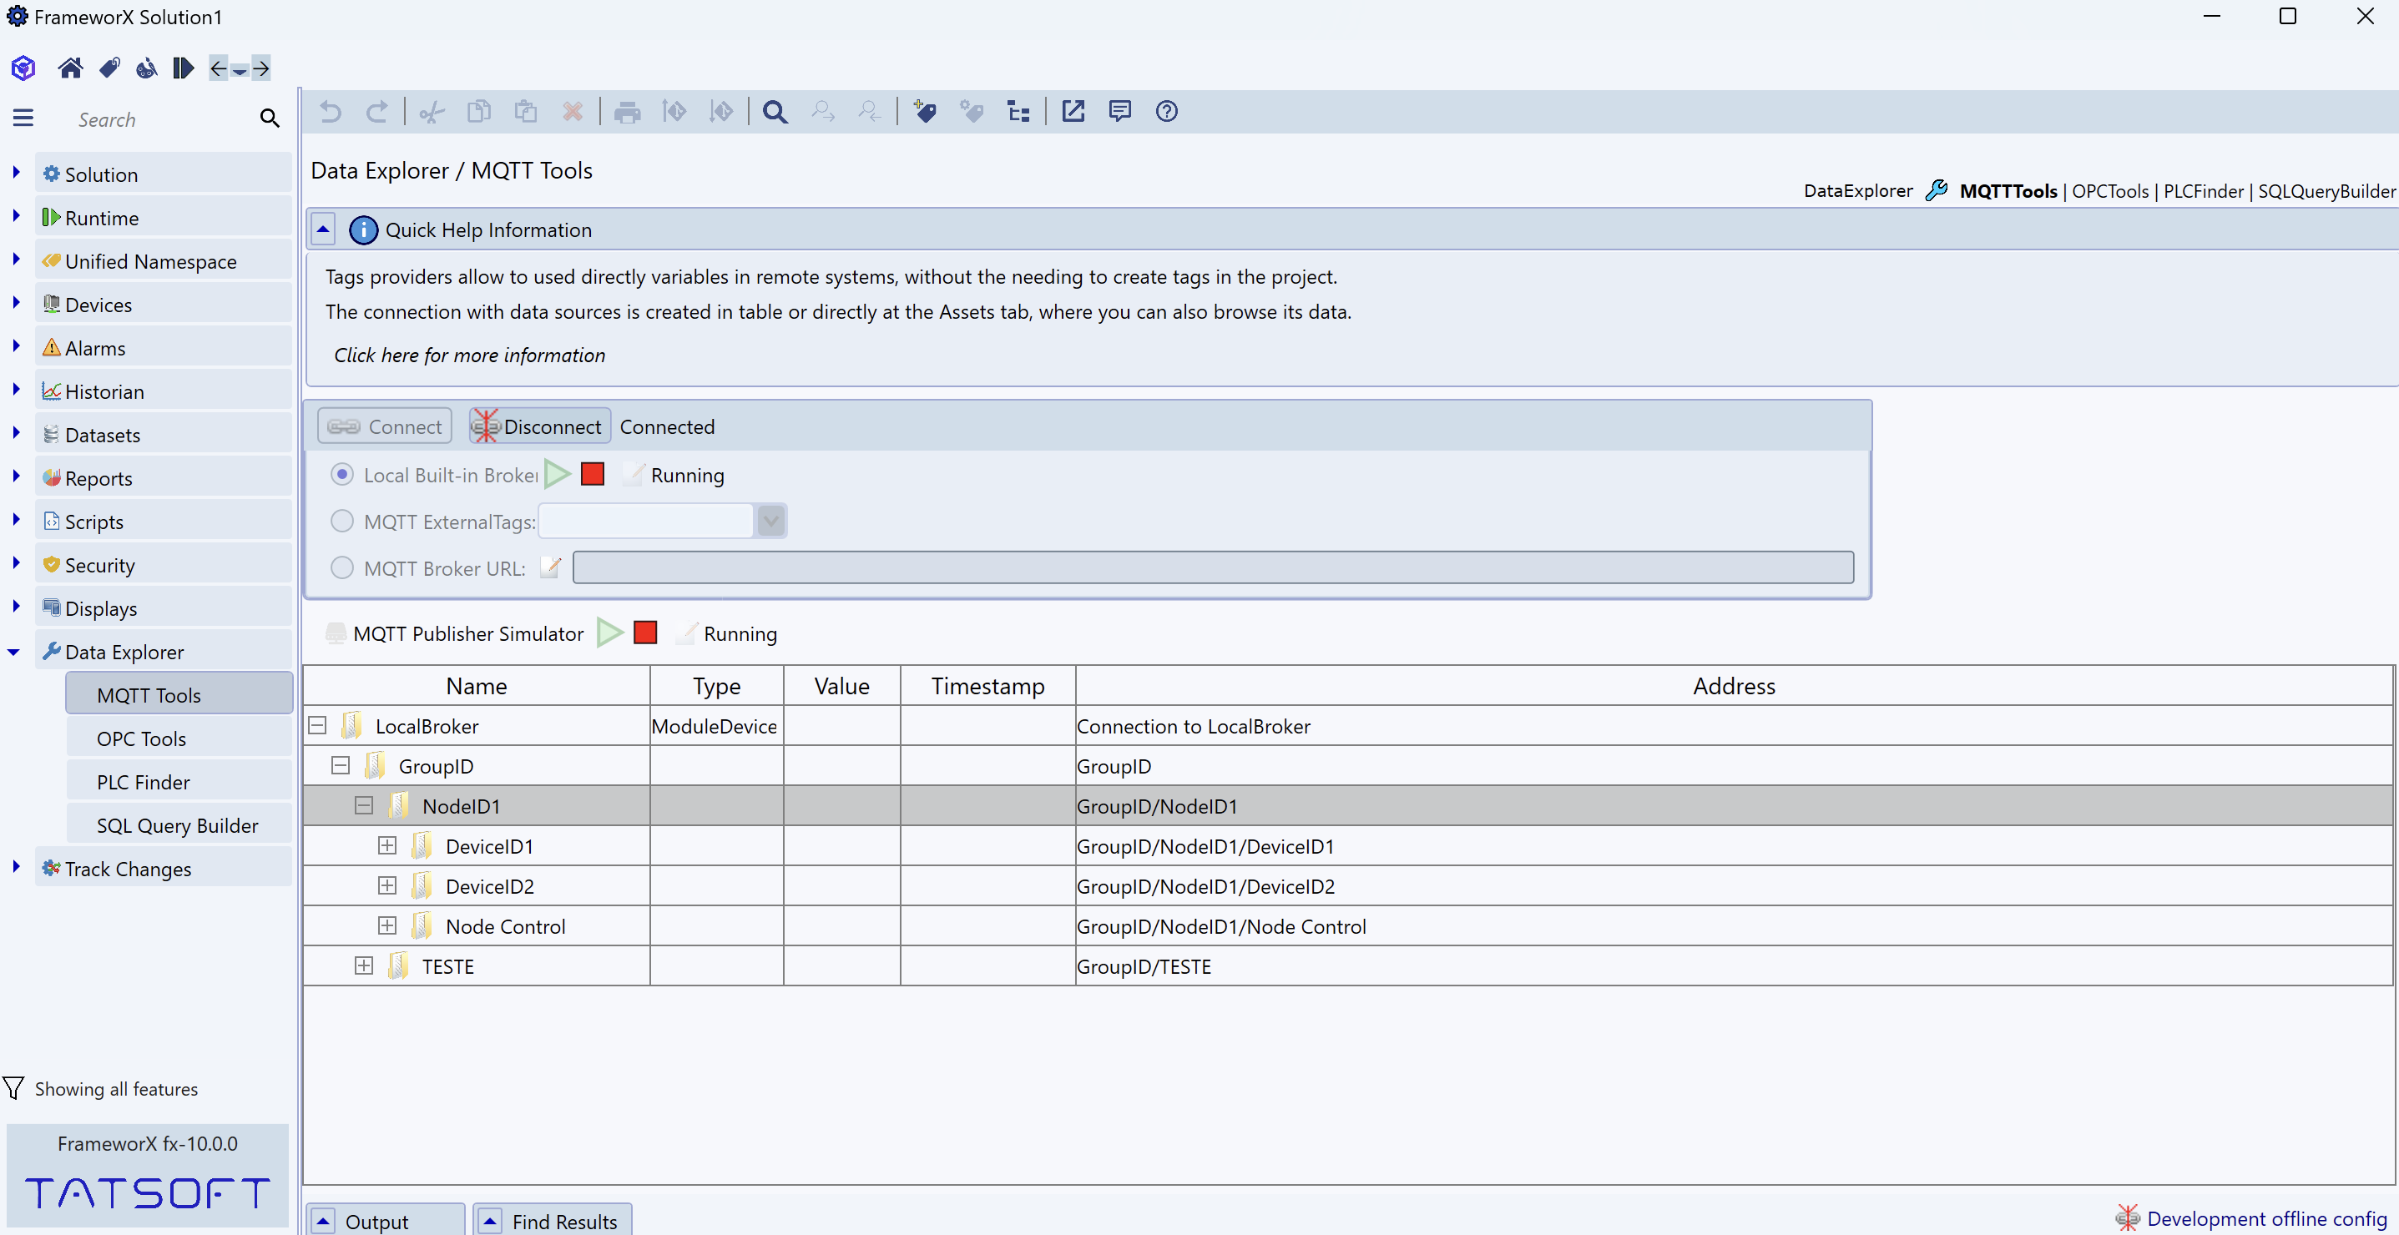Select the MQTT Broker URL radio button
The height and width of the screenshot is (1235, 2399).
341,567
